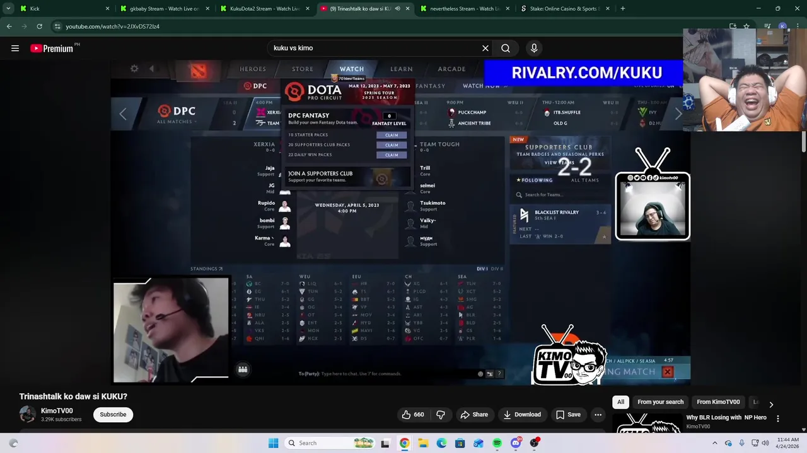Open Discord from the taskbar
The image size is (807, 453).
516,443
